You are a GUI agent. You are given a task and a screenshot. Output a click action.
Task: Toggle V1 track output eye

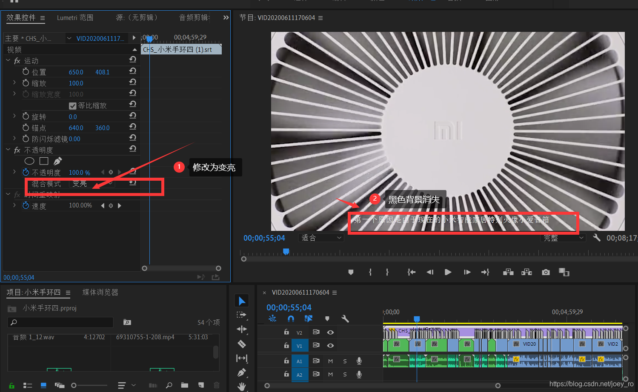(330, 346)
